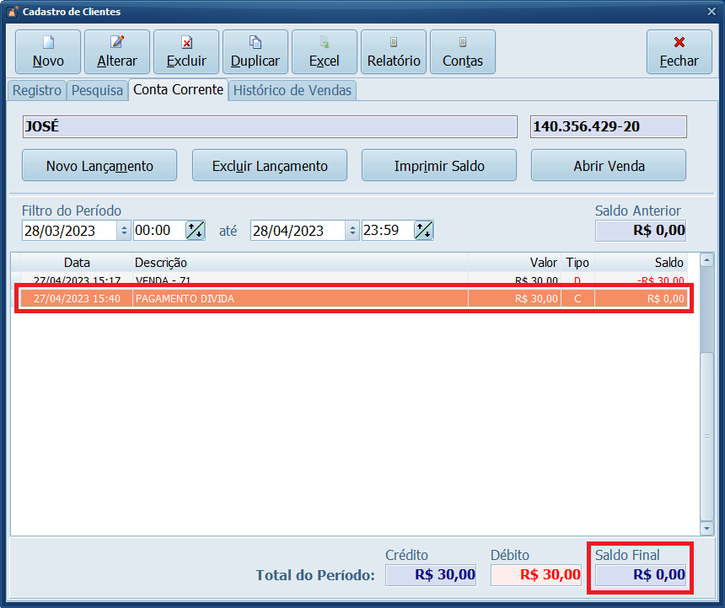Click the Abrir Venda button

pyautogui.click(x=608, y=166)
